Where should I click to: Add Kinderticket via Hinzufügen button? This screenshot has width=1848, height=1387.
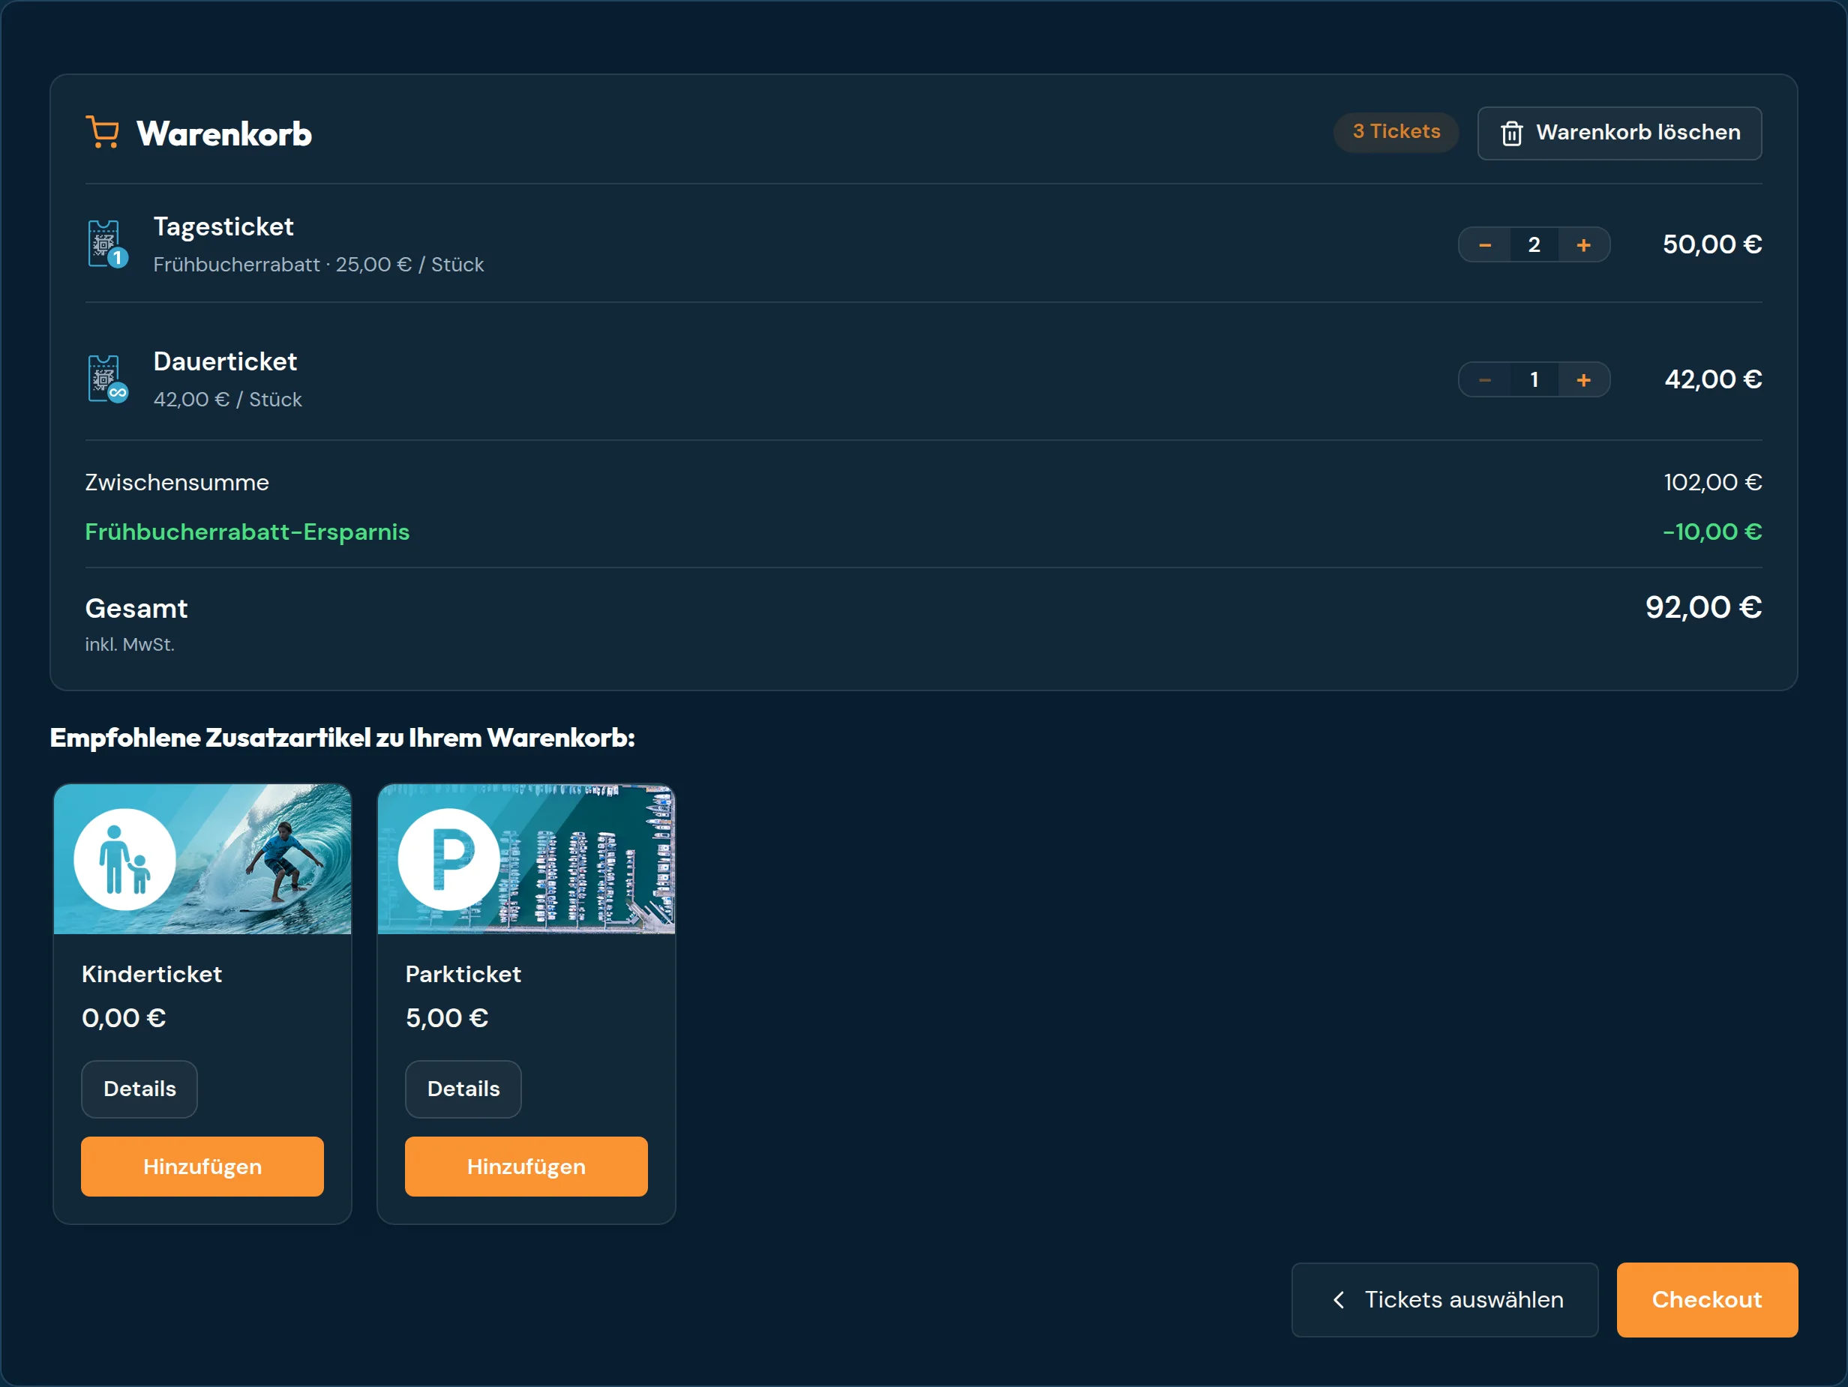[202, 1167]
